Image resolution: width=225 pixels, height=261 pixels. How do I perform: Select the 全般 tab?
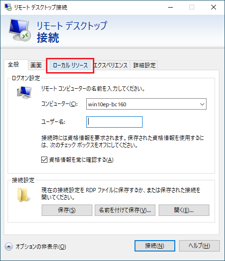click(x=14, y=65)
